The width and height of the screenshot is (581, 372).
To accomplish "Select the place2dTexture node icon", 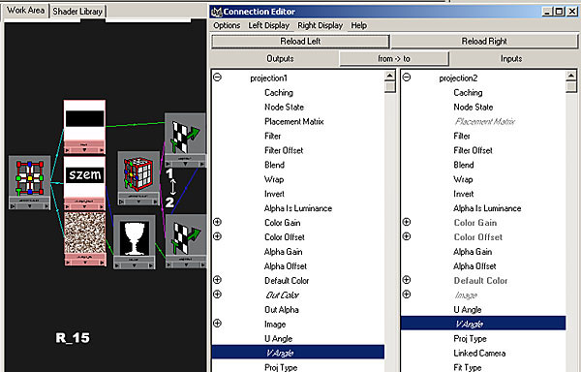I will [29, 179].
